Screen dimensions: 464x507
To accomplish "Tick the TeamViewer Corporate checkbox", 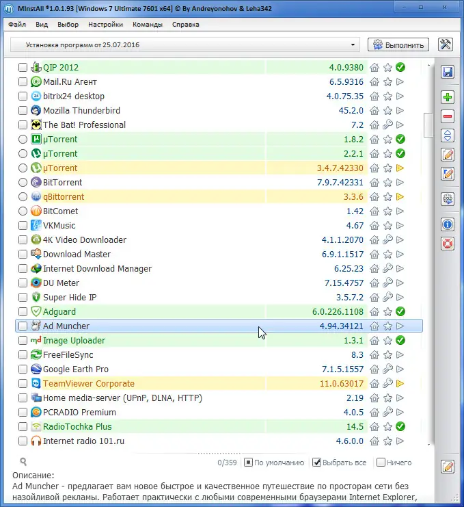I will pos(23,384).
